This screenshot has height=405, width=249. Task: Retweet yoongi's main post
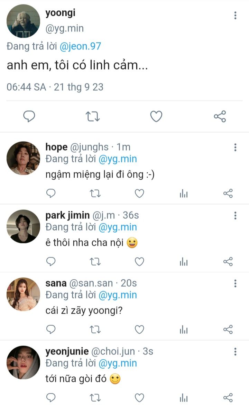point(93,117)
